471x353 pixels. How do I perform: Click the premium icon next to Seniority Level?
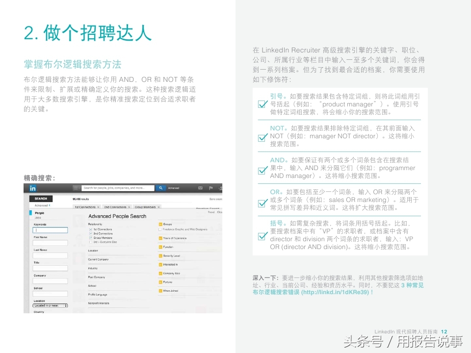(160, 255)
